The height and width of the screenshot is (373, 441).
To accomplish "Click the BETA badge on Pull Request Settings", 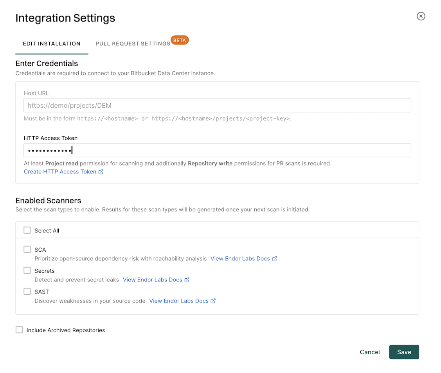I will point(180,40).
